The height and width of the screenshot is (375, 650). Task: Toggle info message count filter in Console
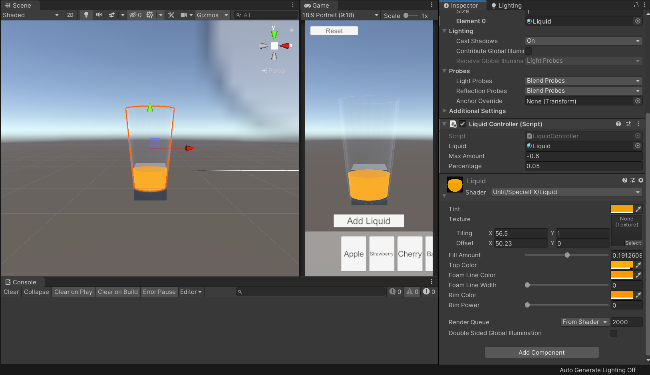[x=395, y=292]
